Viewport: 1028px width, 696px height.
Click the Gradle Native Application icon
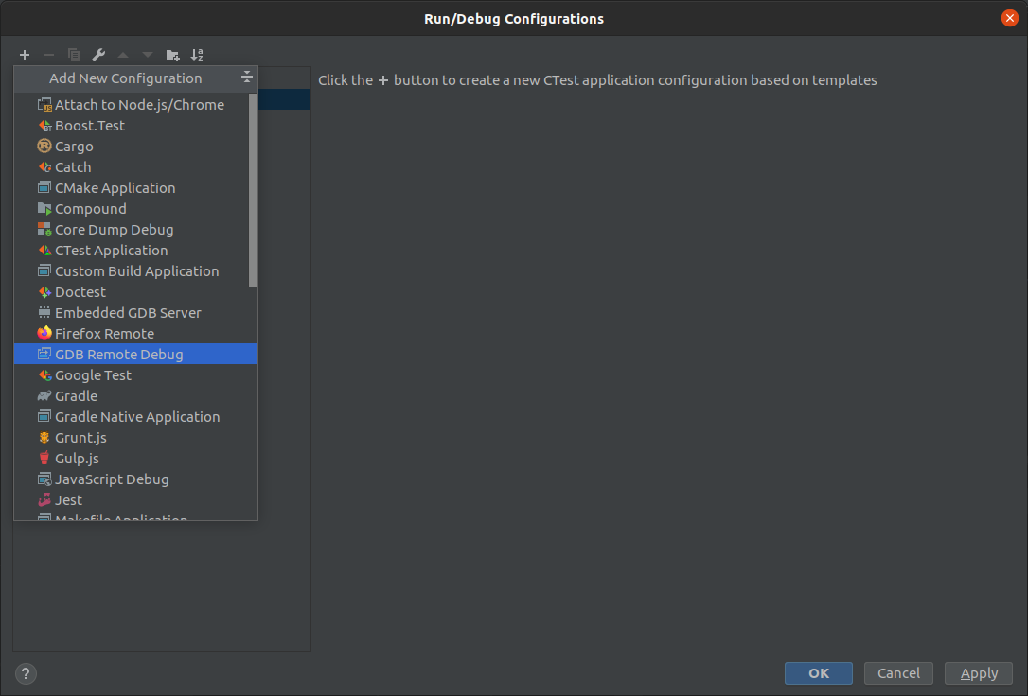click(44, 416)
